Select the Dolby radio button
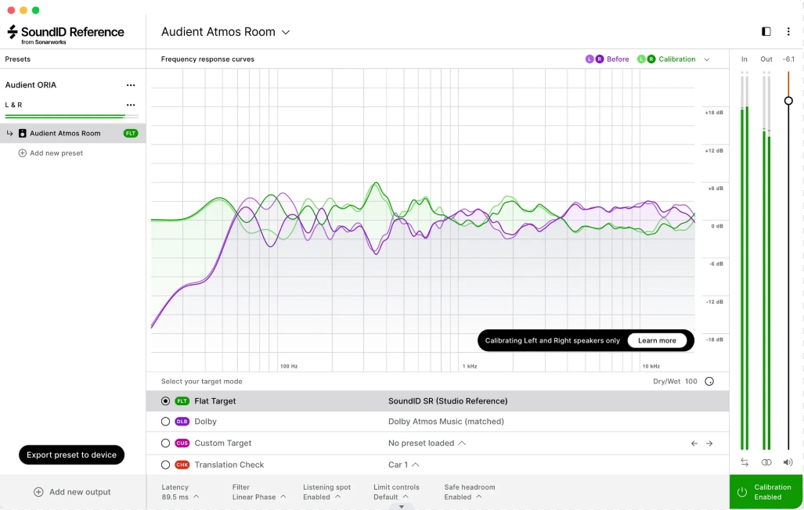804x510 pixels. click(165, 422)
